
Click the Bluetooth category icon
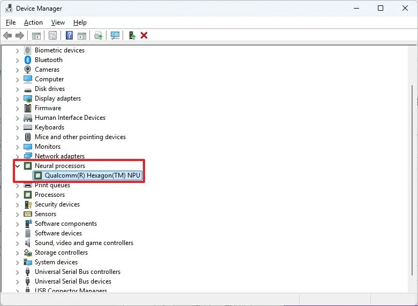click(x=28, y=60)
